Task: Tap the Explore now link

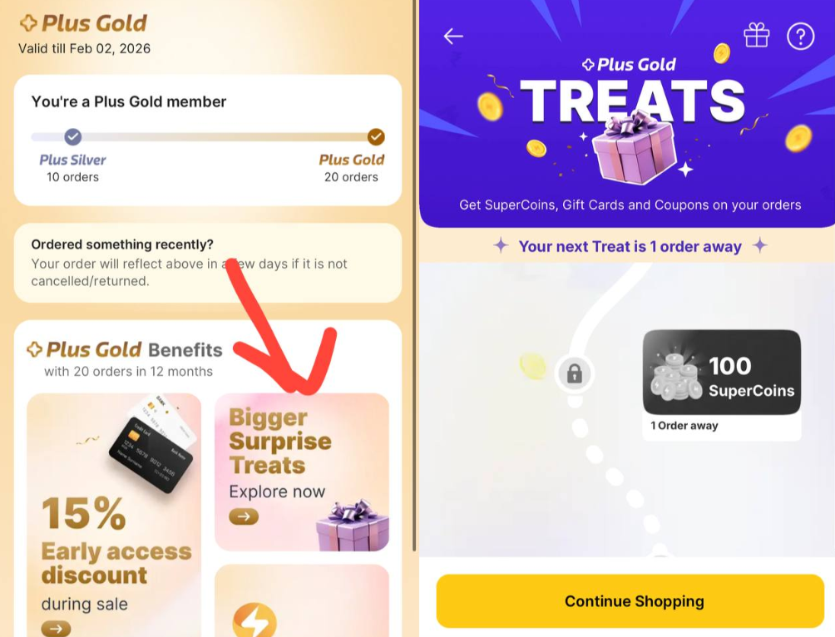Action: 277,491
